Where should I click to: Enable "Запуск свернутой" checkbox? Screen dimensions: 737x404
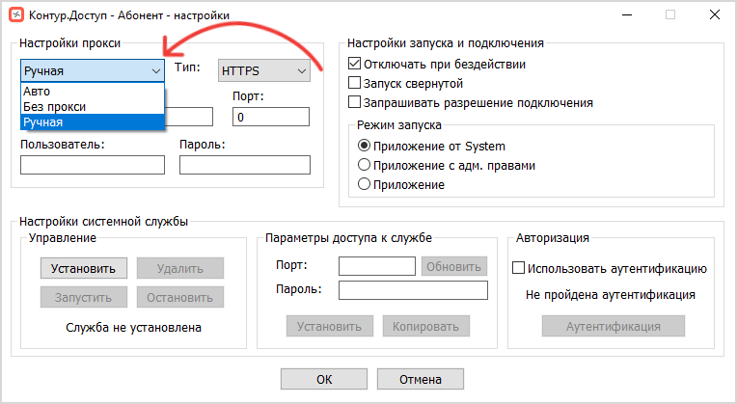[x=354, y=83]
